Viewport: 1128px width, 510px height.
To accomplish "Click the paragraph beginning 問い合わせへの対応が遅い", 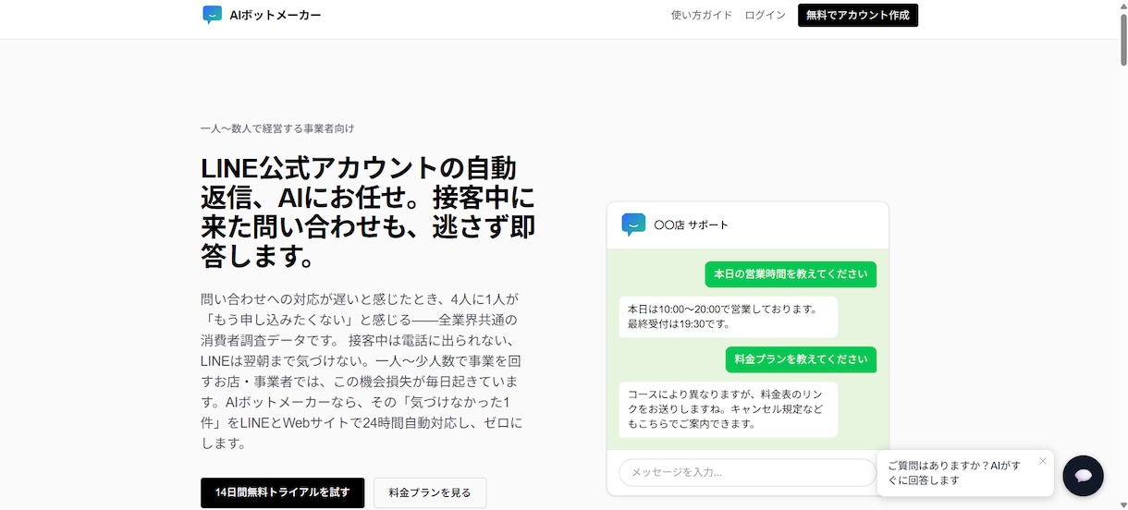I will (x=362, y=370).
